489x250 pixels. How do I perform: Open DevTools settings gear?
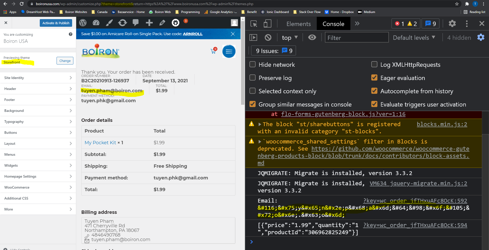coord(452,24)
